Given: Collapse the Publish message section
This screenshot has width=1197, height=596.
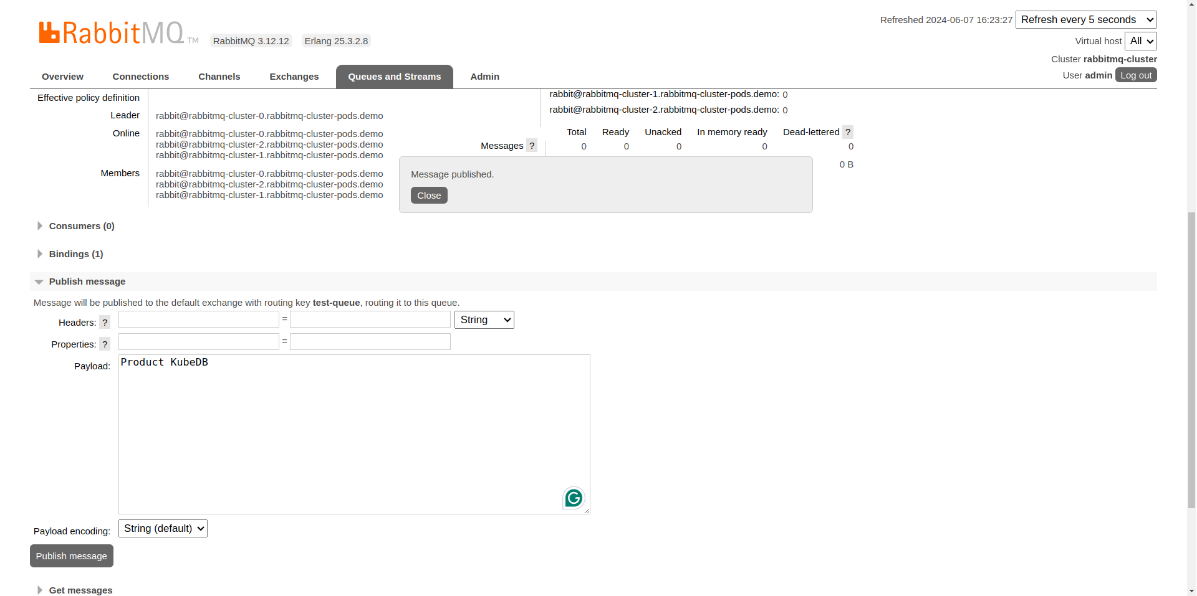Looking at the screenshot, I should pyautogui.click(x=87, y=281).
